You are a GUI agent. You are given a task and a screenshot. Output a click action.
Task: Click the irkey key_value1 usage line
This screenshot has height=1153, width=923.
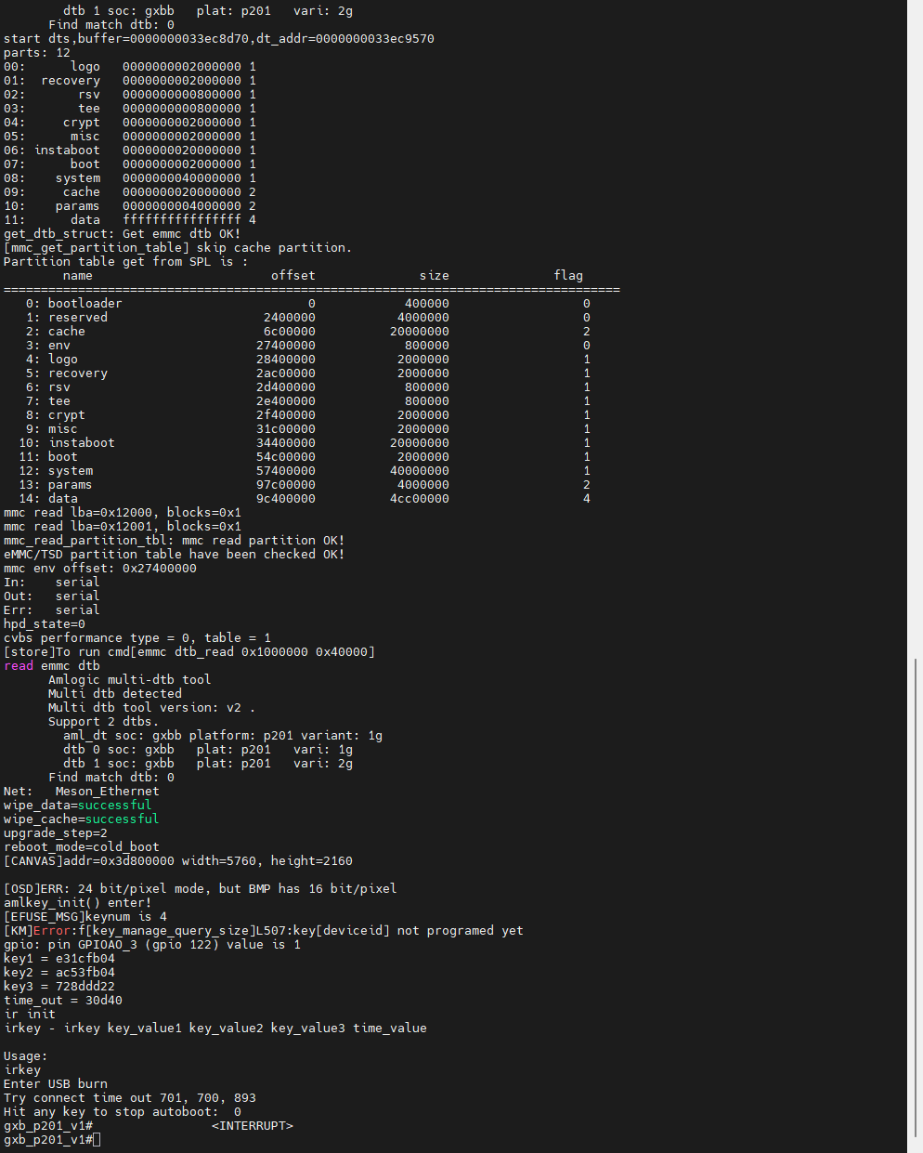215,1029
